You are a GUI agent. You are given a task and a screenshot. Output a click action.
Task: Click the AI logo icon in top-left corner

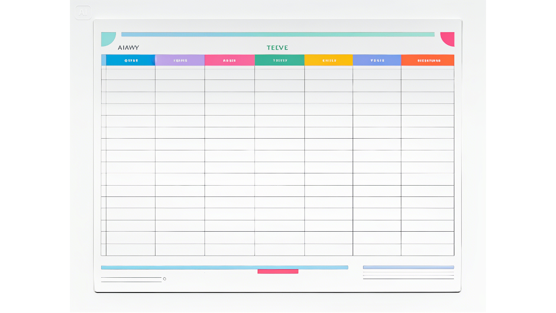83,12
